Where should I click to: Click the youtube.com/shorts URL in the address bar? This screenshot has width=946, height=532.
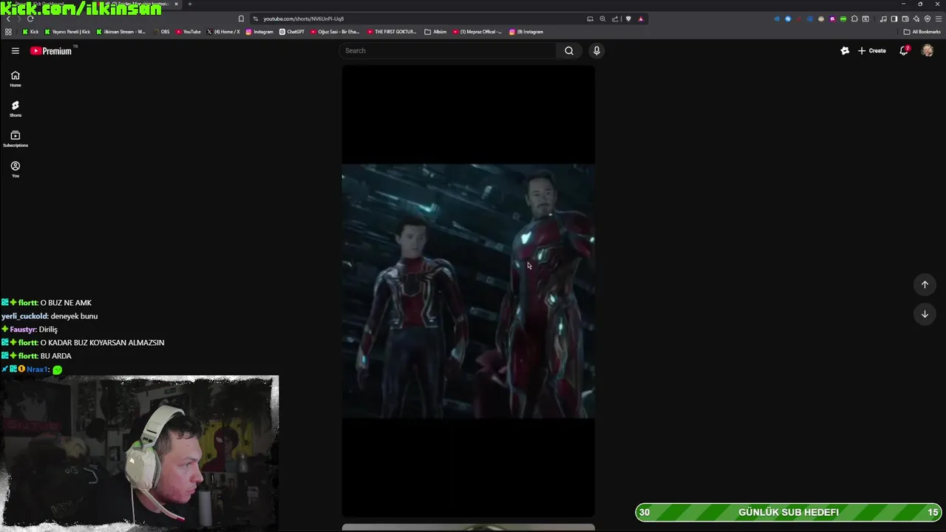click(304, 18)
